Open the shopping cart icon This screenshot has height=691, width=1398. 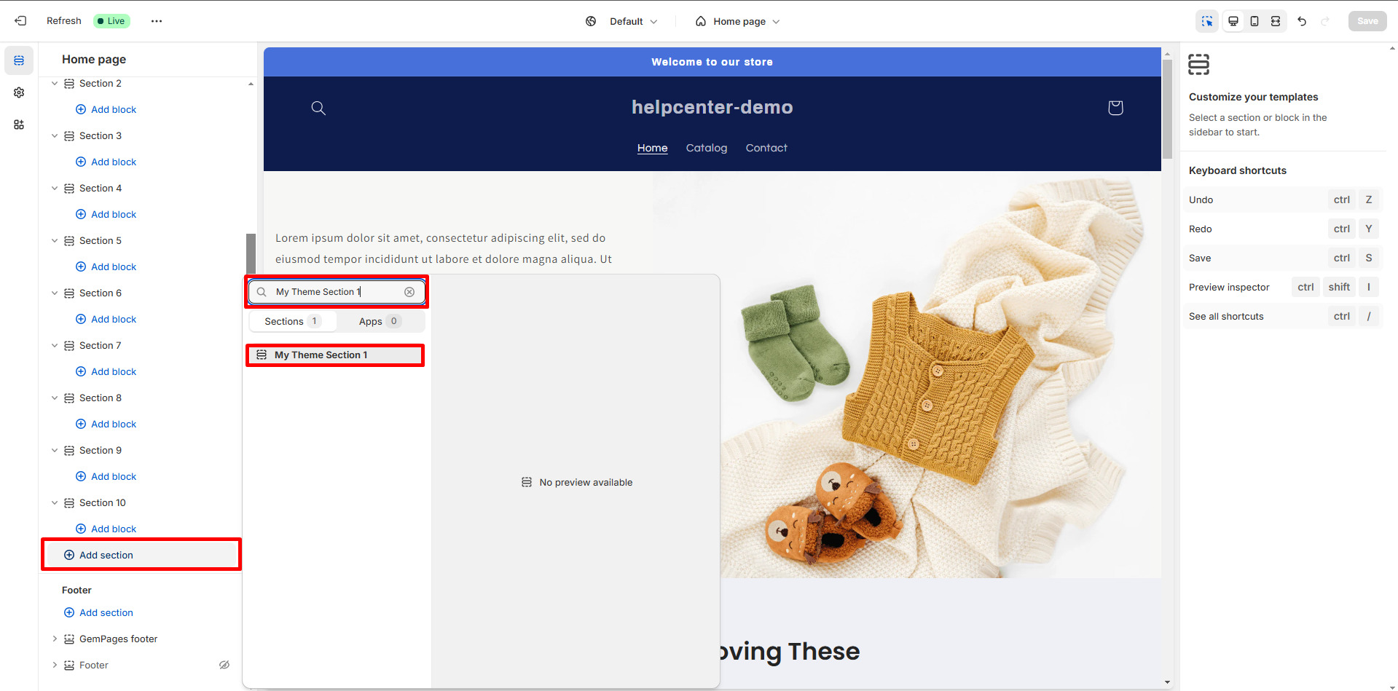coord(1115,108)
